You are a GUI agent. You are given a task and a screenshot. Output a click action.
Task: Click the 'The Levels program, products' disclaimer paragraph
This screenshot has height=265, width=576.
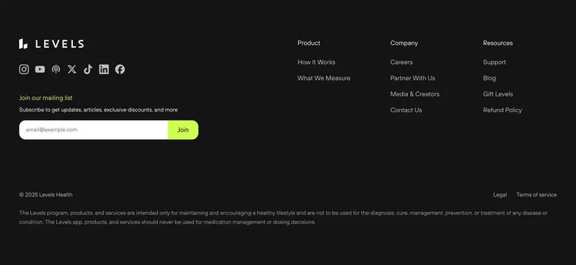point(283,217)
